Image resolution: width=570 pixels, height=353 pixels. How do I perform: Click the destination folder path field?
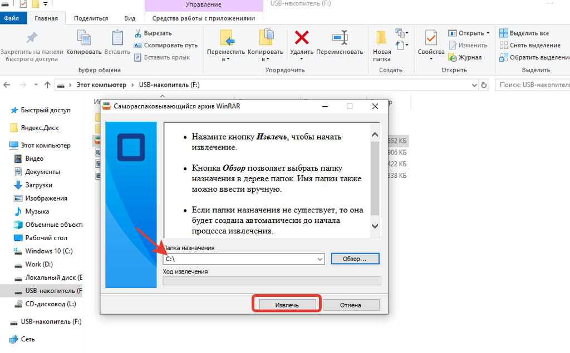[x=239, y=259]
